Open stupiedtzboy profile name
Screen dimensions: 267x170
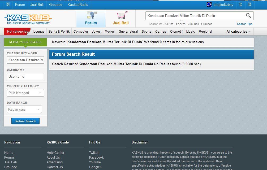[x=223, y=5]
